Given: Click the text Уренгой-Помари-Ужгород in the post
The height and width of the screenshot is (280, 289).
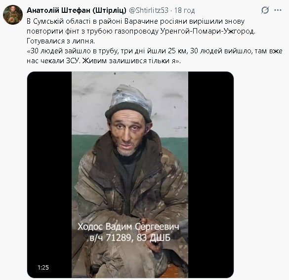Looking at the screenshot, I should coord(207,31).
